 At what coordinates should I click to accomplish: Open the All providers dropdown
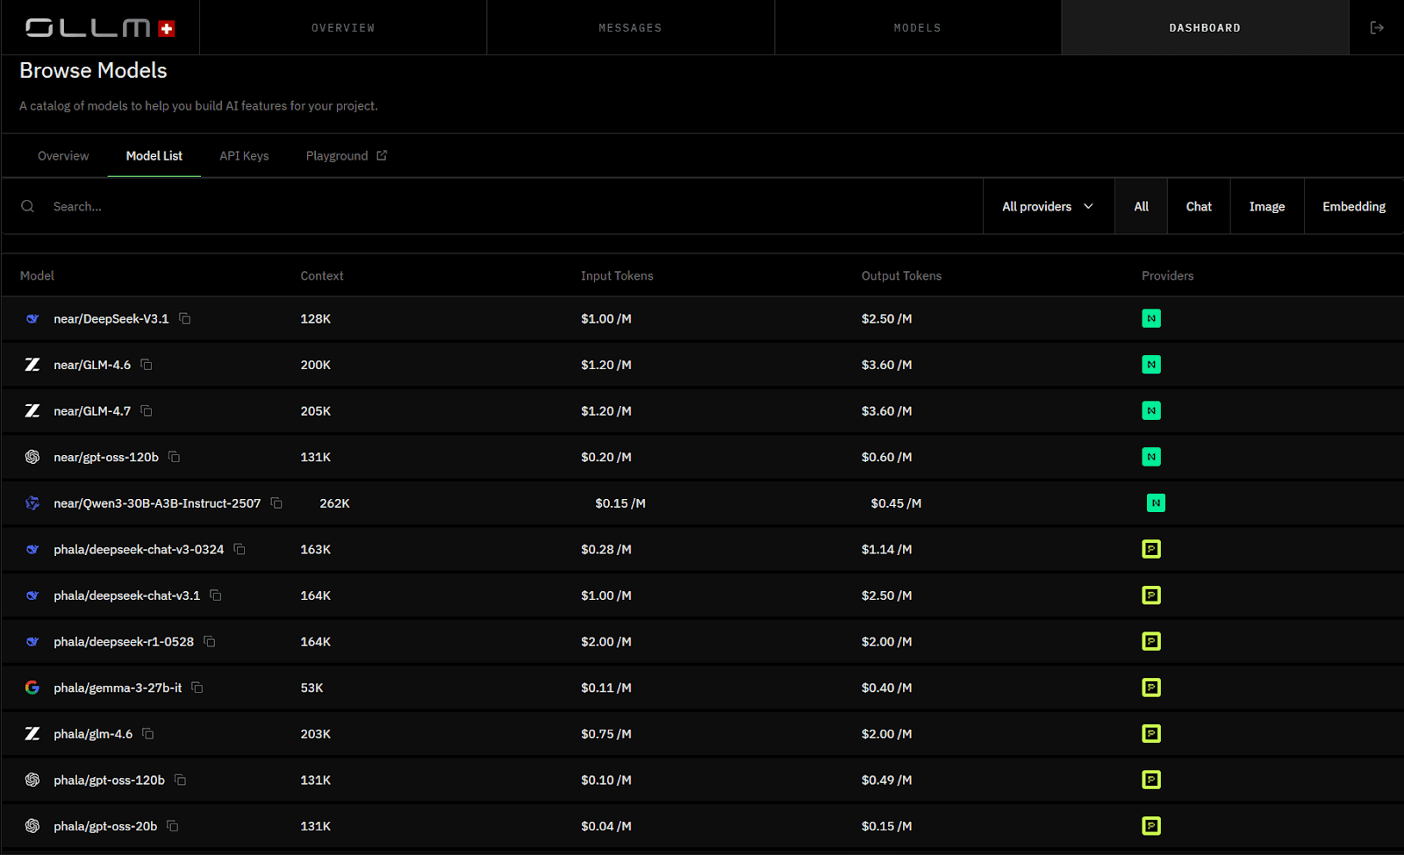click(x=1049, y=206)
